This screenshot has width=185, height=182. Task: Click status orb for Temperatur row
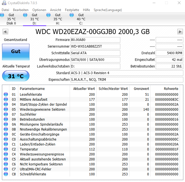[x=6, y=149]
